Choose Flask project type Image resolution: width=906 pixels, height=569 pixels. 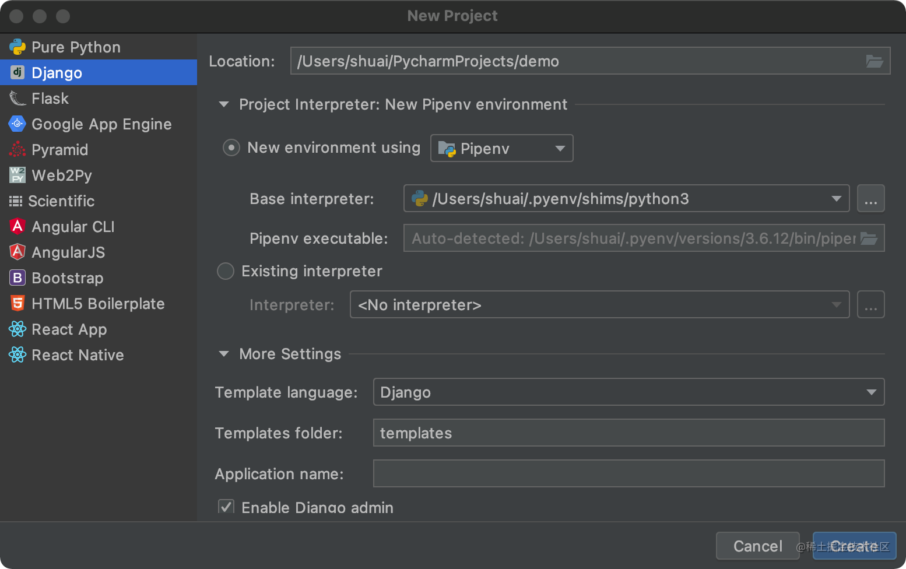tap(99, 98)
